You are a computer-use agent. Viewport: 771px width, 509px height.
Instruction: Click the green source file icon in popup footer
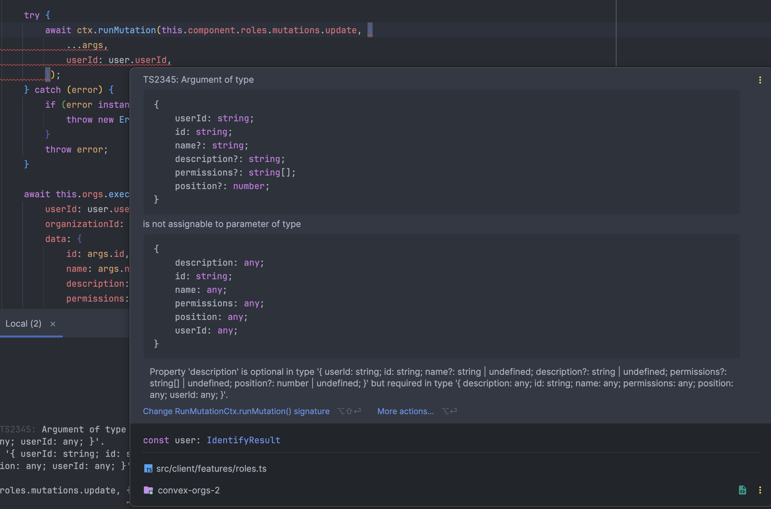[742, 490]
